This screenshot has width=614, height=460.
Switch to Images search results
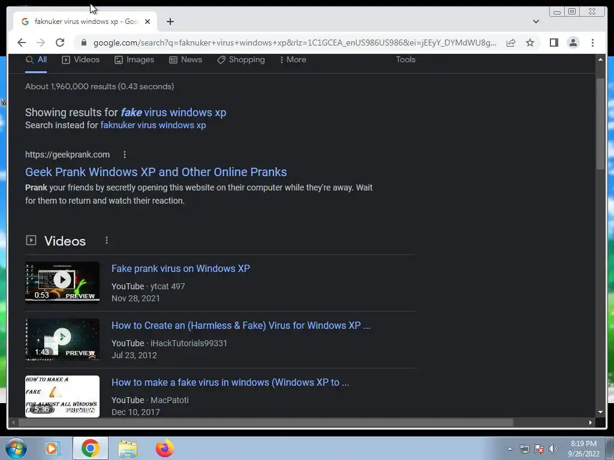tap(134, 60)
